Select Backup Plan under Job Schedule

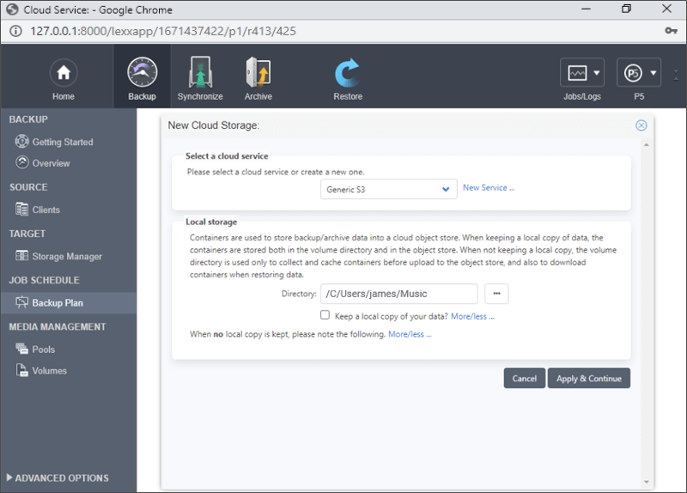[68, 303]
